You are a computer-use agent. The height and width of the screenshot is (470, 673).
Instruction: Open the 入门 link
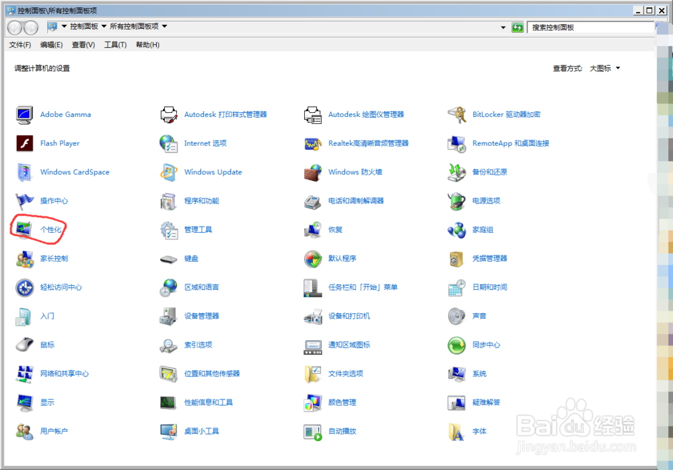(x=47, y=316)
